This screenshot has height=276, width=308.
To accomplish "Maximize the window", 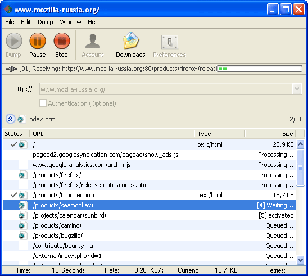I will click(x=286, y=9).
